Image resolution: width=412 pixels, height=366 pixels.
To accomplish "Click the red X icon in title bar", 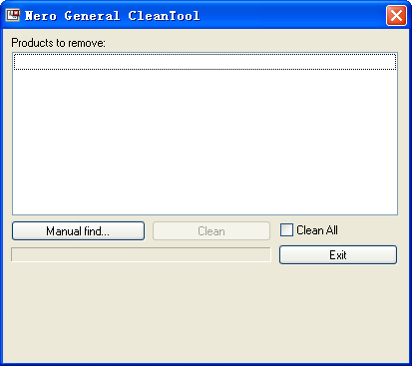I will click(396, 15).
